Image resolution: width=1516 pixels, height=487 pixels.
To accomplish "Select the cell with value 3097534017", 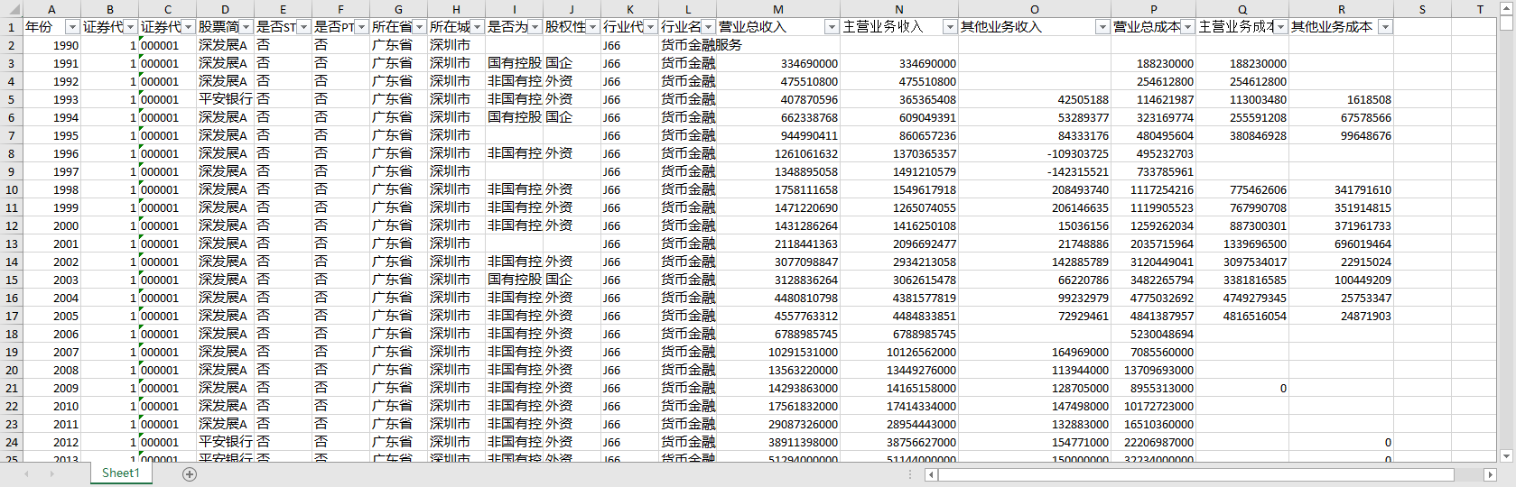I will 1242,262.
